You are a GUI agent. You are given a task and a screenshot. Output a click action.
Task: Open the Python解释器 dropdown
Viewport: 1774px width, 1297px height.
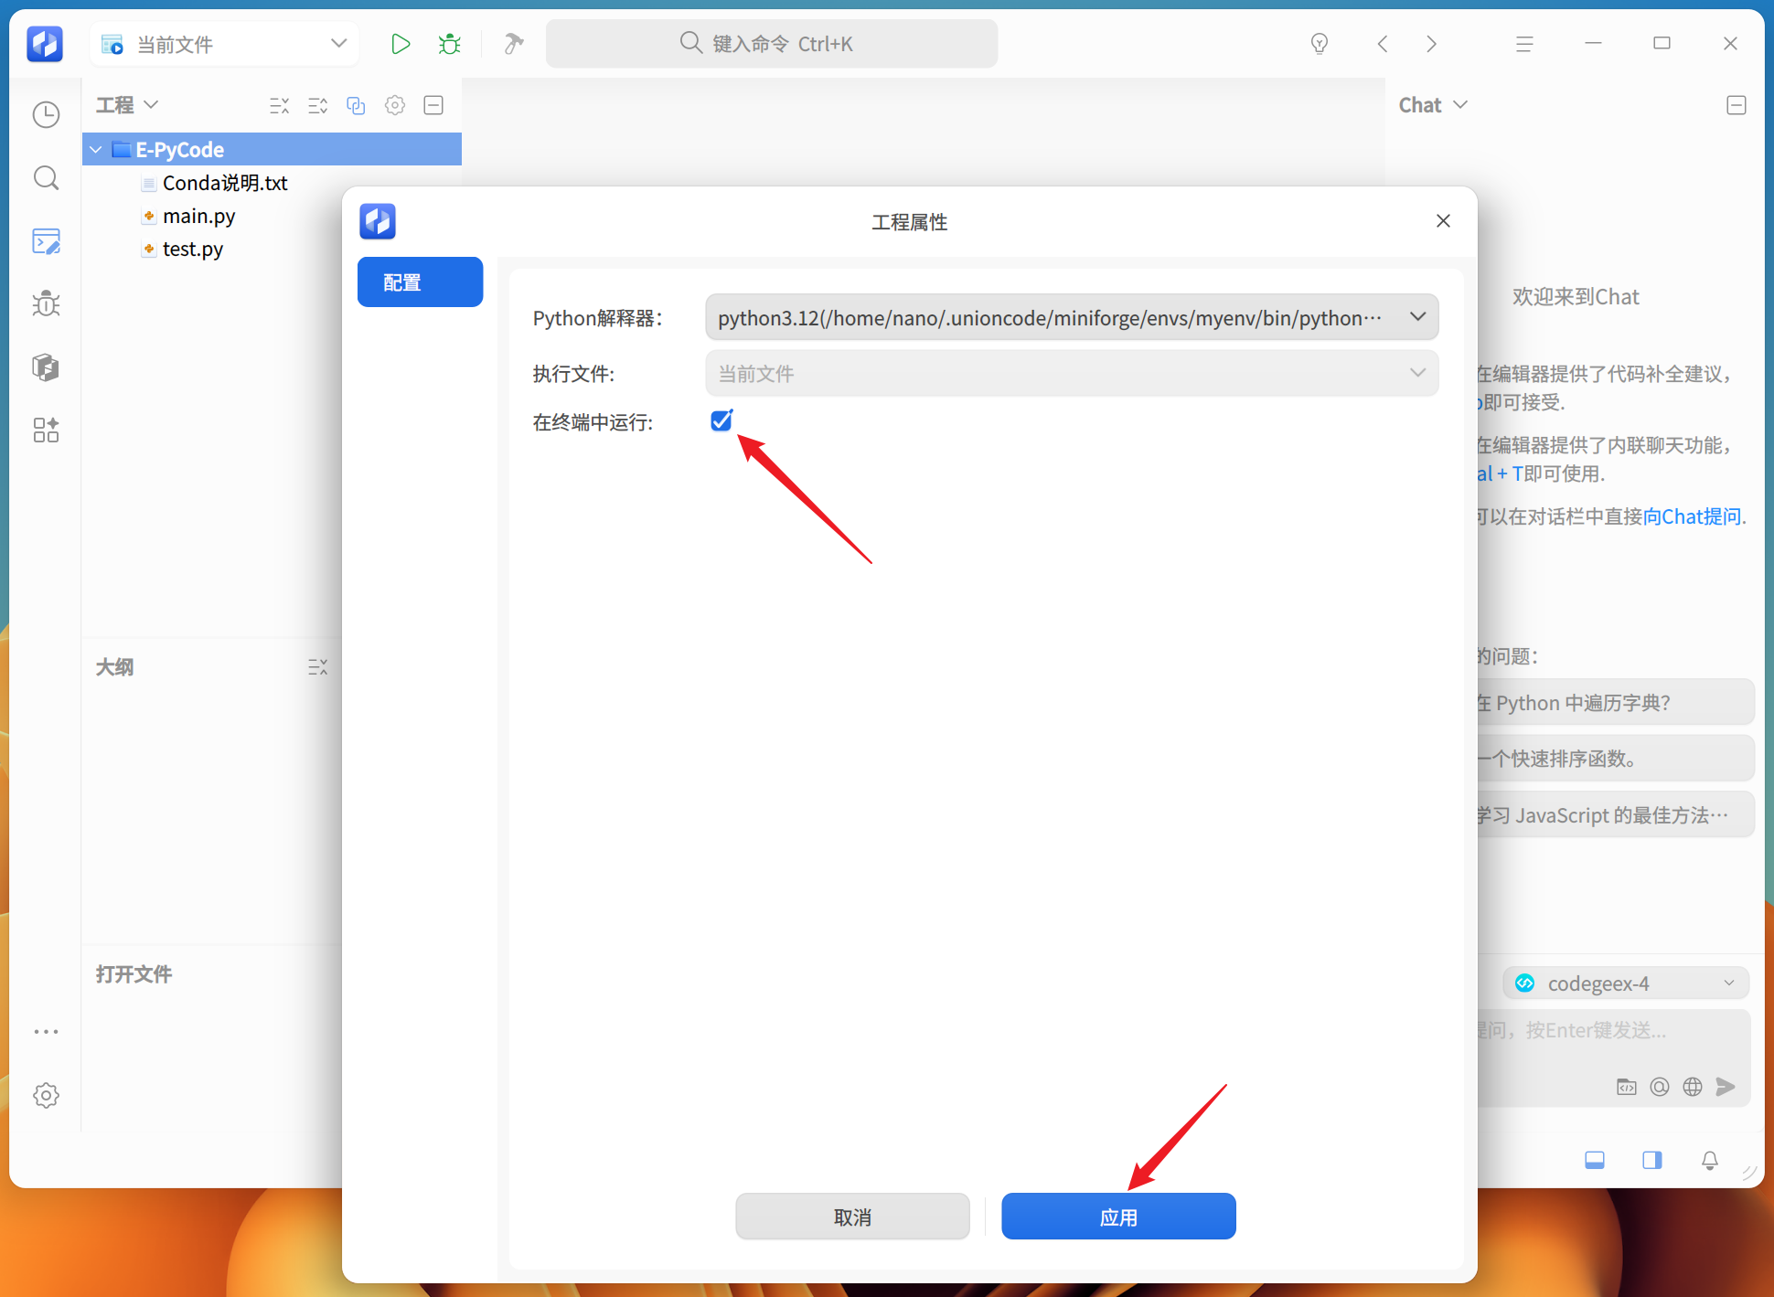[1072, 317]
